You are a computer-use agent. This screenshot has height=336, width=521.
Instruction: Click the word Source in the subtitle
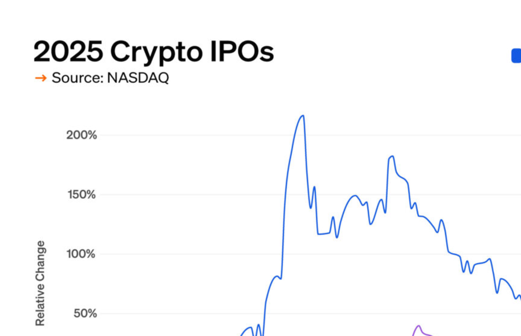75,78
